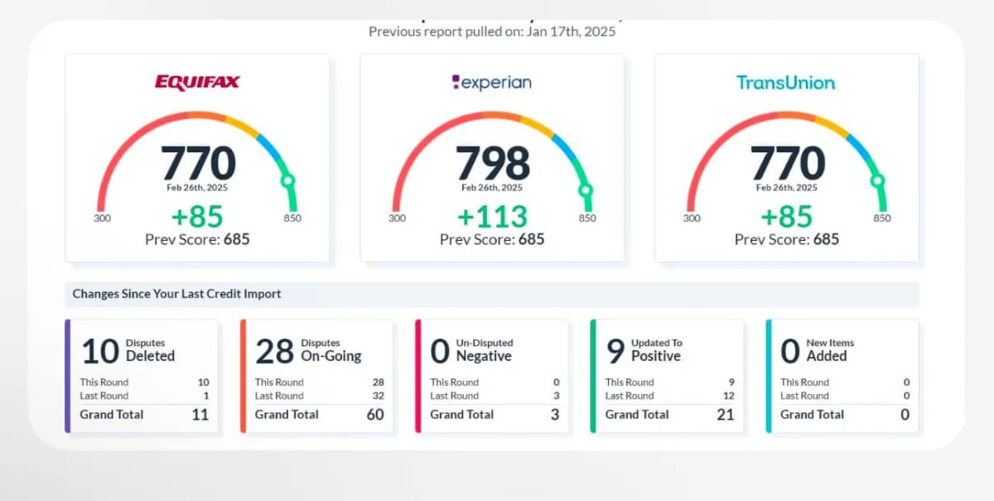Click the 300 minimum label on Equifax gauge

102,219
